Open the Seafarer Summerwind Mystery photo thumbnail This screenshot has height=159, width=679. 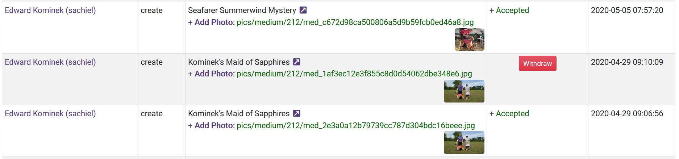[x=469, y=39]
